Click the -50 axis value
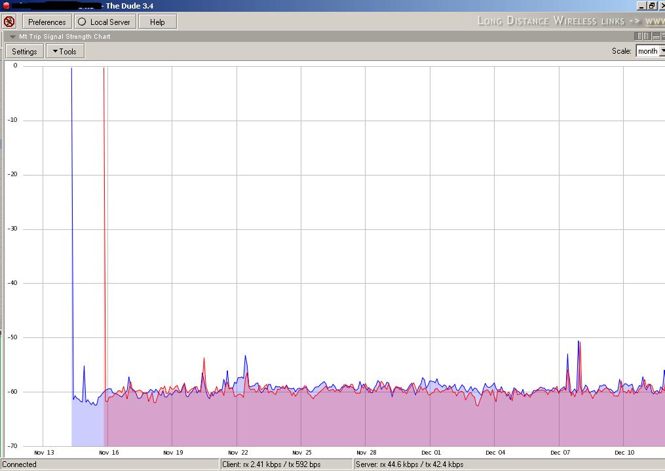 [12, 337]
